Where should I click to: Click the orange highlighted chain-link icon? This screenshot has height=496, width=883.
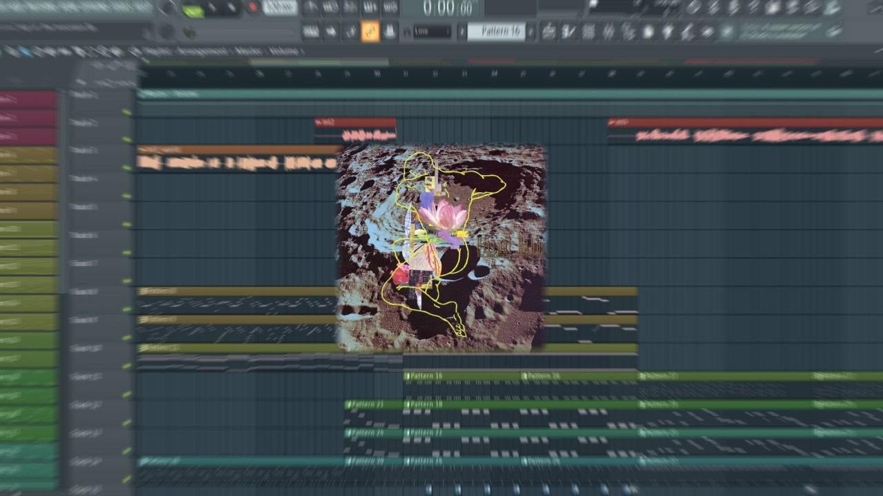click(x=370, y=31)
